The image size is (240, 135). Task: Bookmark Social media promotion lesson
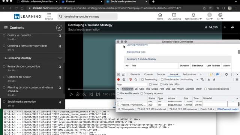tap(60, 102)
